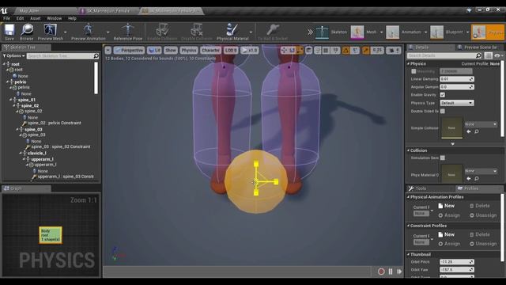Open the Simple Collision None asset dropdown
Image resolution: width=506 pixels, height=285 pixels.
point(481,124)
